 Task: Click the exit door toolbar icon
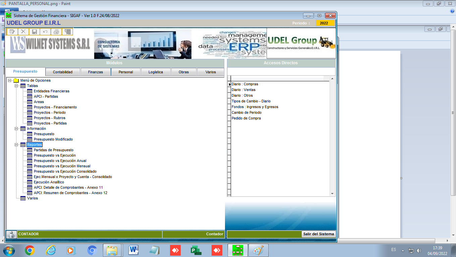67,32
